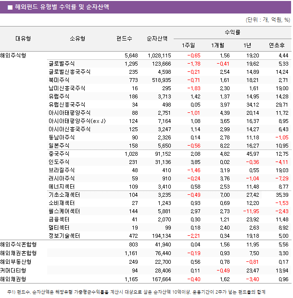Click the -11,95 one-year return for 헬스케어섹터
The width and height of the screenshot is (293, 298).
(251, 211)
